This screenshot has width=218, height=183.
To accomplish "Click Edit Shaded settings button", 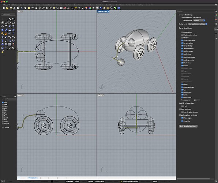I will click(188, 126).
